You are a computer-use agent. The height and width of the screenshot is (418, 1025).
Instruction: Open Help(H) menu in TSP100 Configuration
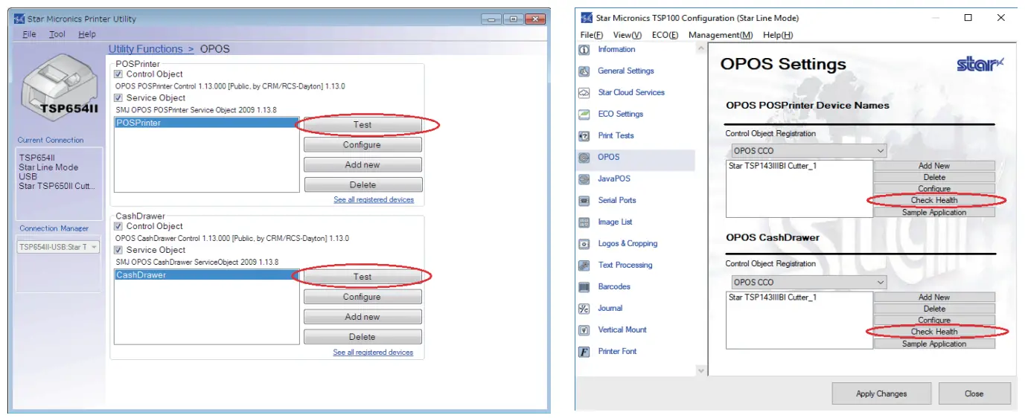pos(778,35)
